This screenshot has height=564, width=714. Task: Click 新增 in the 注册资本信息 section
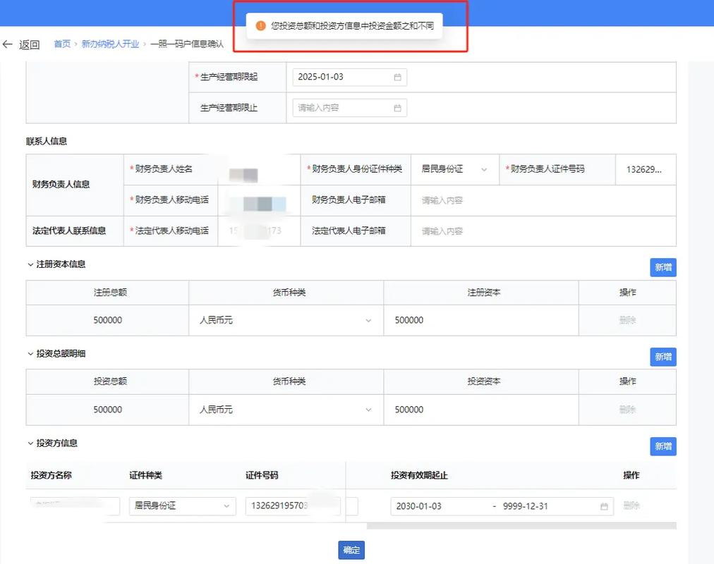[662, 267]
